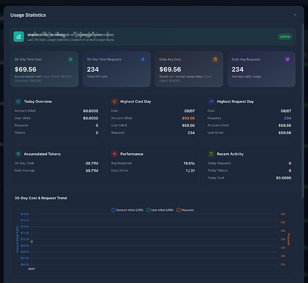Click the cube icon beside Accumulated Tokens
This screenshot has height=283, width=308.
(18, 154)
